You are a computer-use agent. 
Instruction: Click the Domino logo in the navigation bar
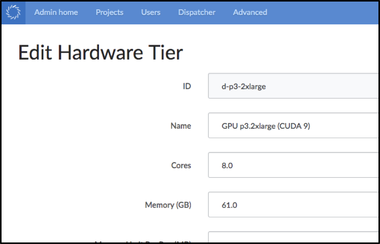click(13, 12)
